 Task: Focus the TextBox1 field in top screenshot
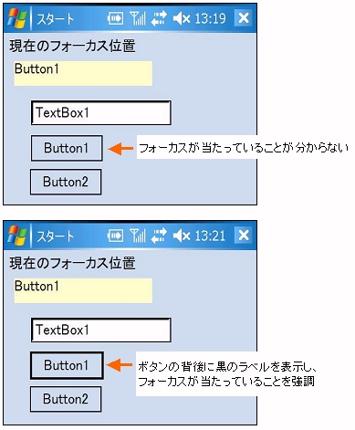(x=101, y=113)
